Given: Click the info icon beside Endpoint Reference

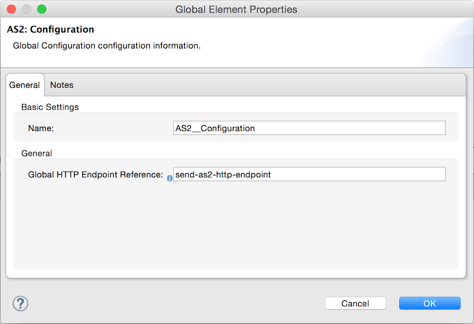Looking at the screenshot, I should (169, 178).
